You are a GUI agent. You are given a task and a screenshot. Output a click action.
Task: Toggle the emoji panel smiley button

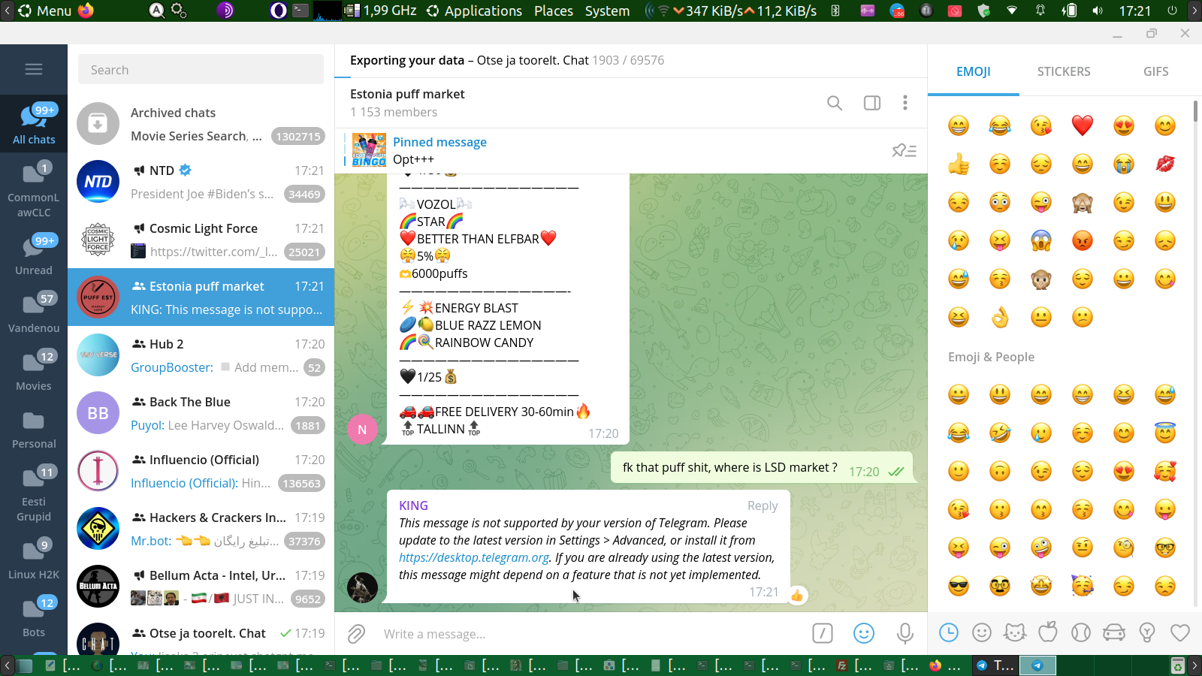coord(864,634)
